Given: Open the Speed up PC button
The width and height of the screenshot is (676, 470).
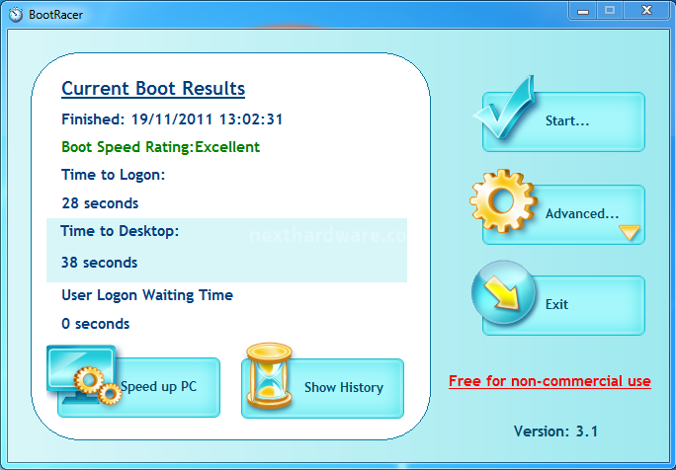Looking at the screenshot, I should click(138, 387).
